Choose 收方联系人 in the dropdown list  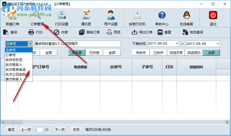19,65
